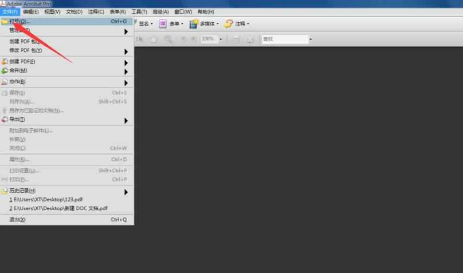Click the zoom in plus icon
The width and height of the screenshot is (463, 273).
(x=194, y=39)
